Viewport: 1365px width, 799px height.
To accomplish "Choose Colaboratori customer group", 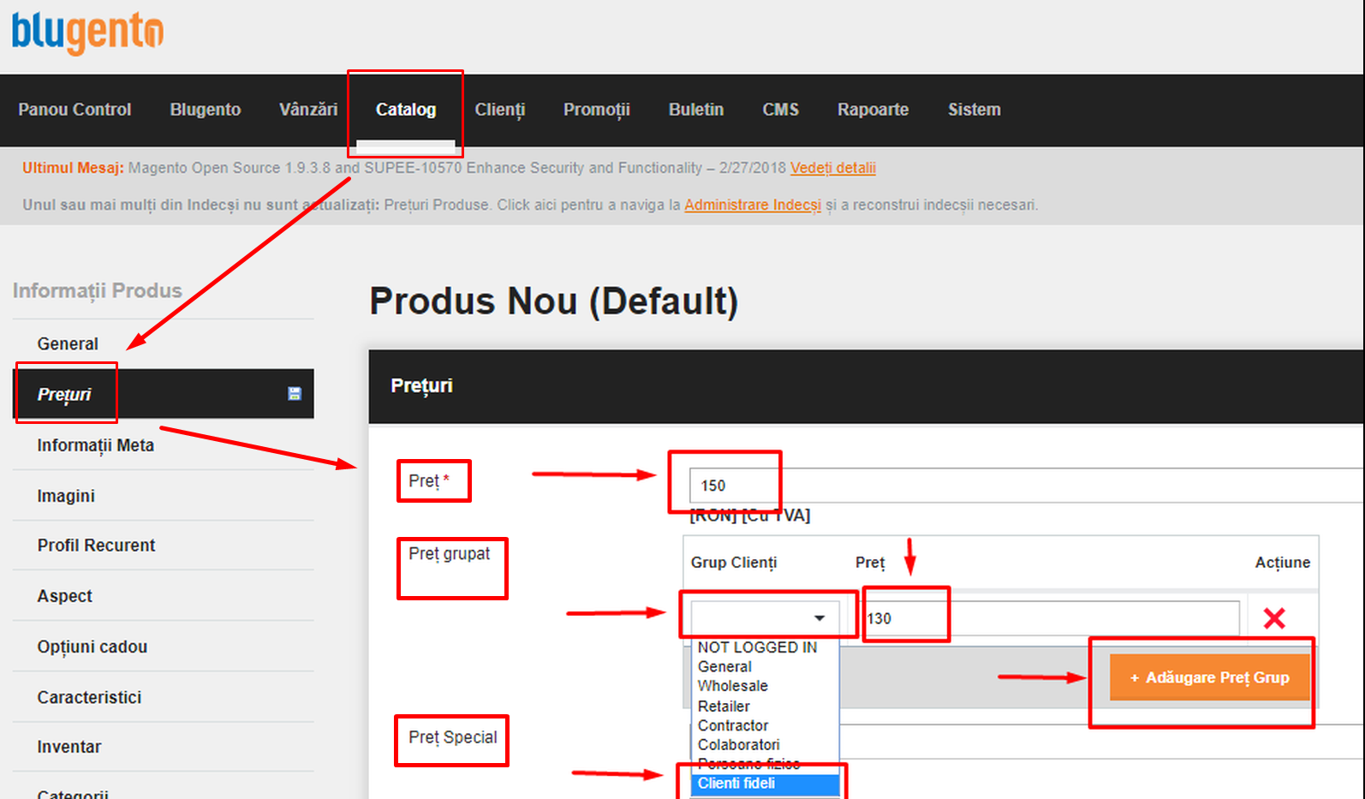I will click(x=765, y=745).
